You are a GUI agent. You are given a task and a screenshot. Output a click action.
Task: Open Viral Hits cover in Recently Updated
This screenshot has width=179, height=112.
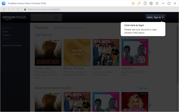(x=106, y=102)
